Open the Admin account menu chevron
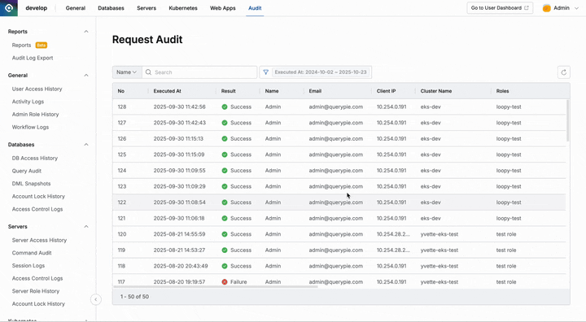Screen dimensions: 586x322 click(x=576, y=8)
